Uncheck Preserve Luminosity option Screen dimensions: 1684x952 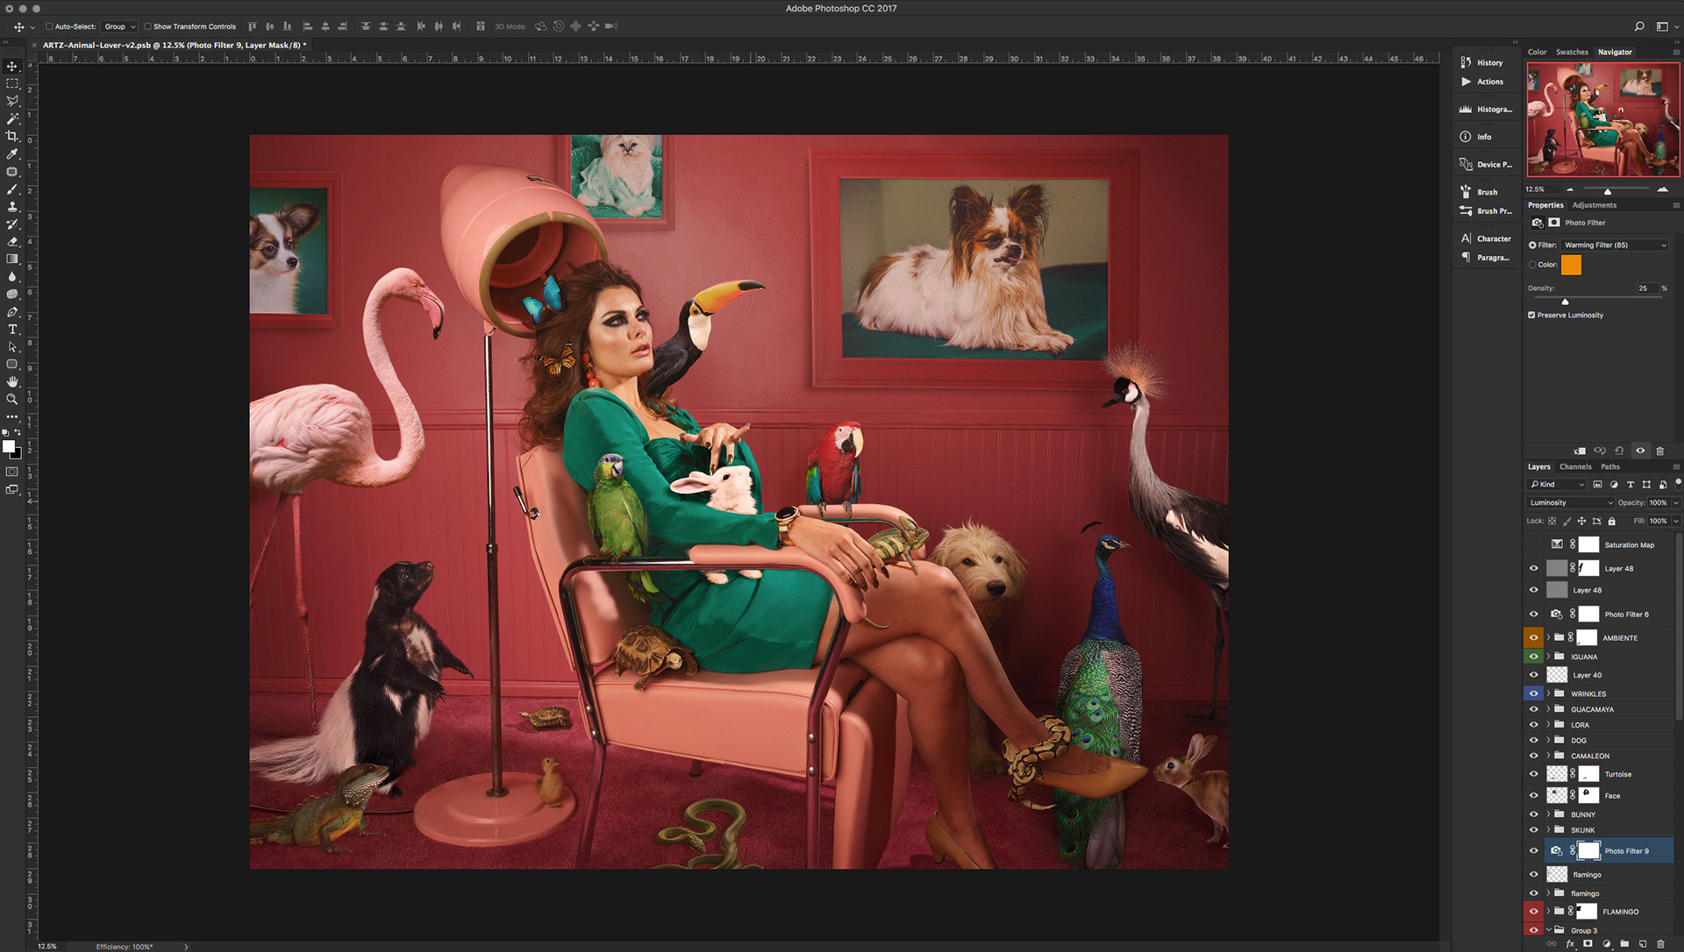pyautogui.click(x=1531, y=315)
